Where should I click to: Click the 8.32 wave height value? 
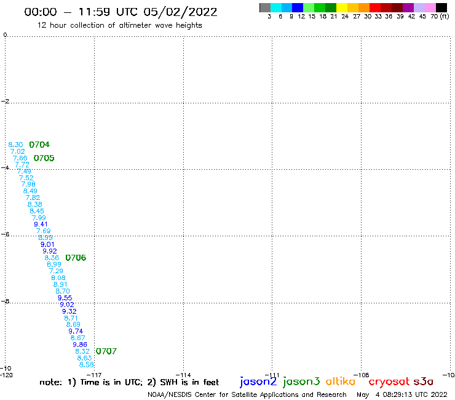tap(82, 351)
